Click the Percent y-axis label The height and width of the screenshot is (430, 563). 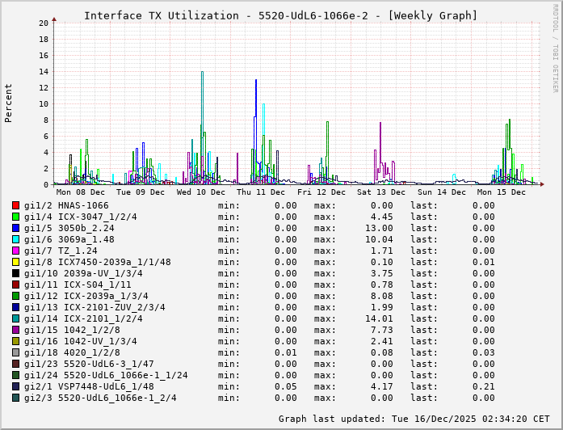coord(8,103)
